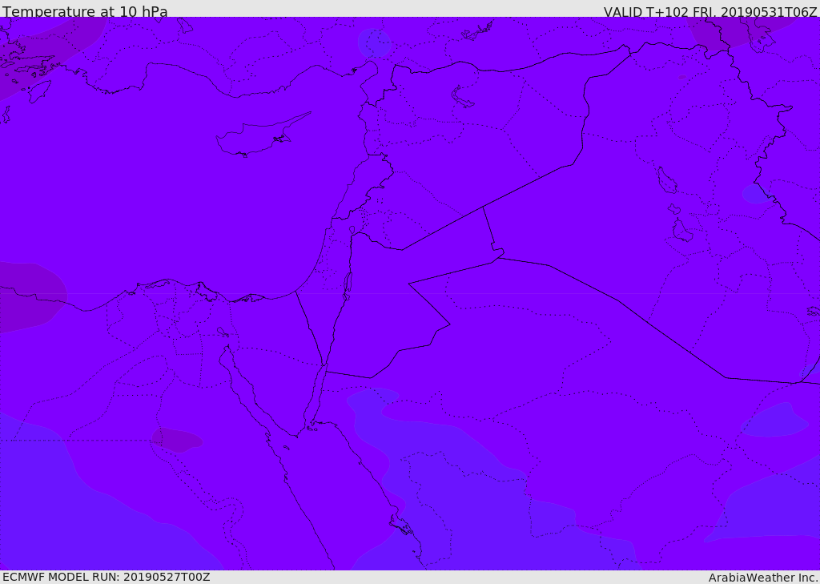Select the 'Temperature at 10 hPa' title text
The height and width of the screenshot is (584, 820).
(x=85, y=11)
